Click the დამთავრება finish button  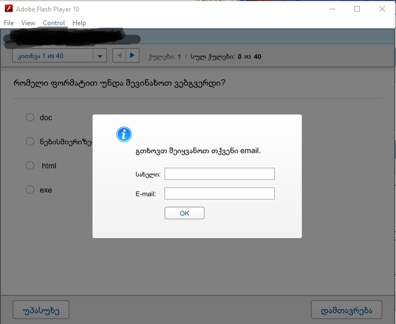[346, 310]
